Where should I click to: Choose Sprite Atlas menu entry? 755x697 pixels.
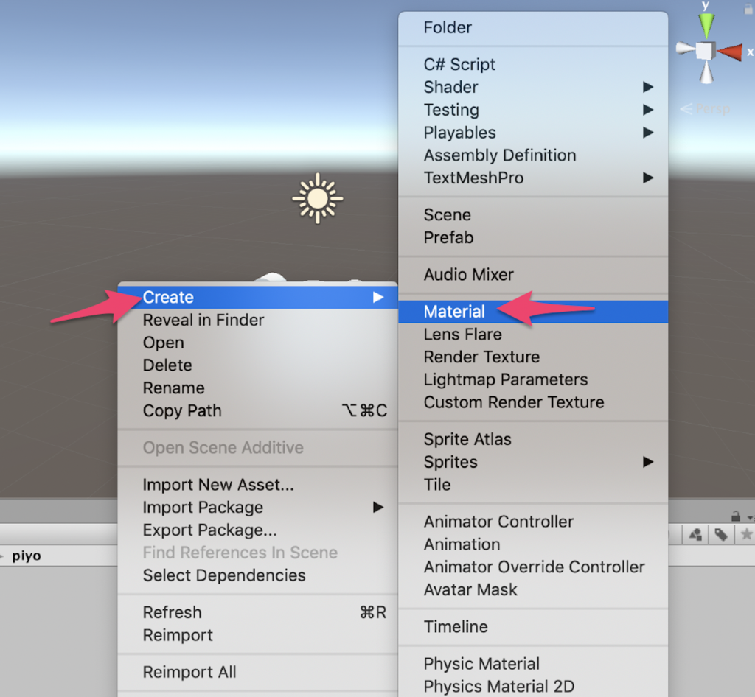click(x=533, y=439)
